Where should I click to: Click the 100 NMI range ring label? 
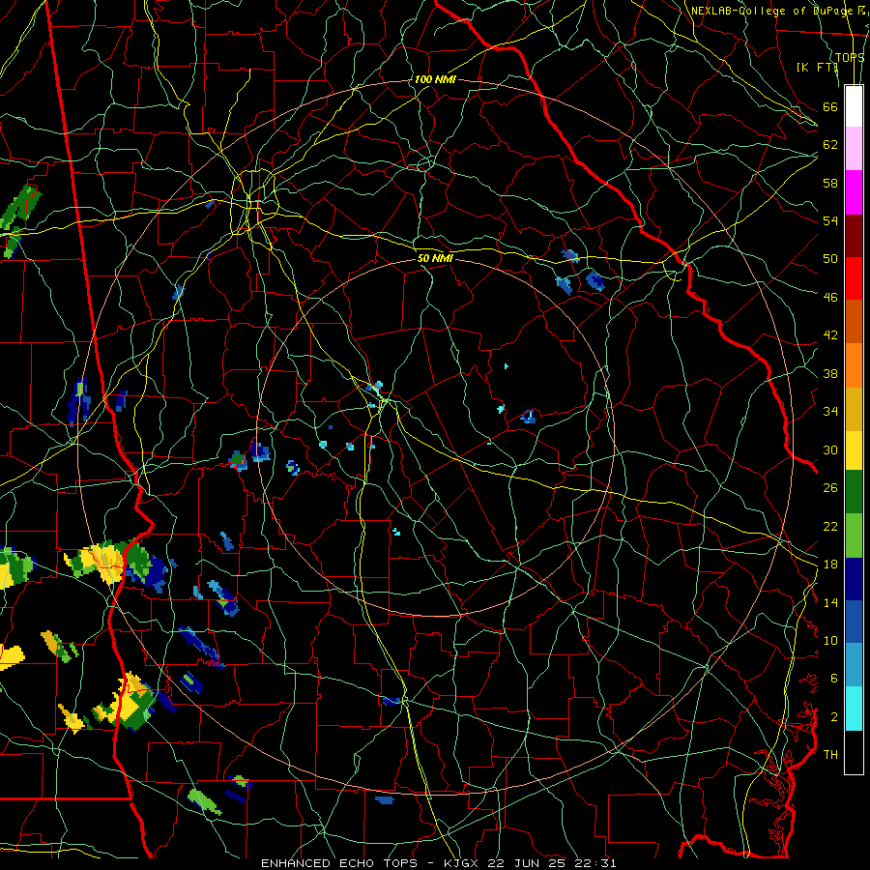[435, 79]
